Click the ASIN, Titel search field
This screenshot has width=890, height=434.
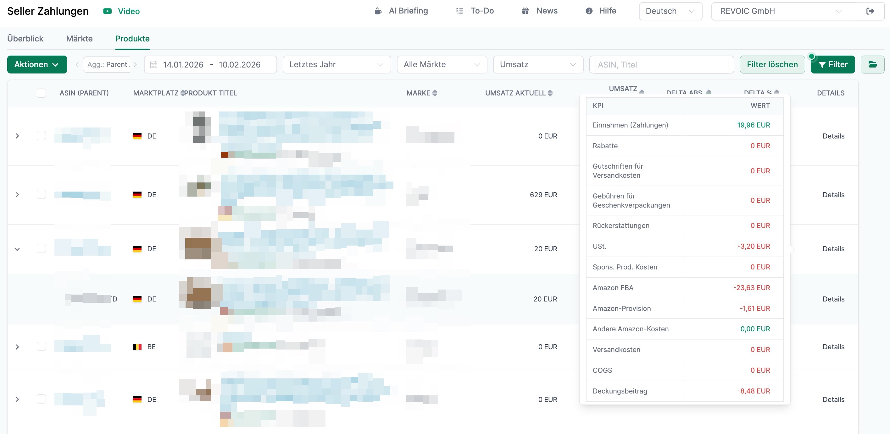[661, 64]
